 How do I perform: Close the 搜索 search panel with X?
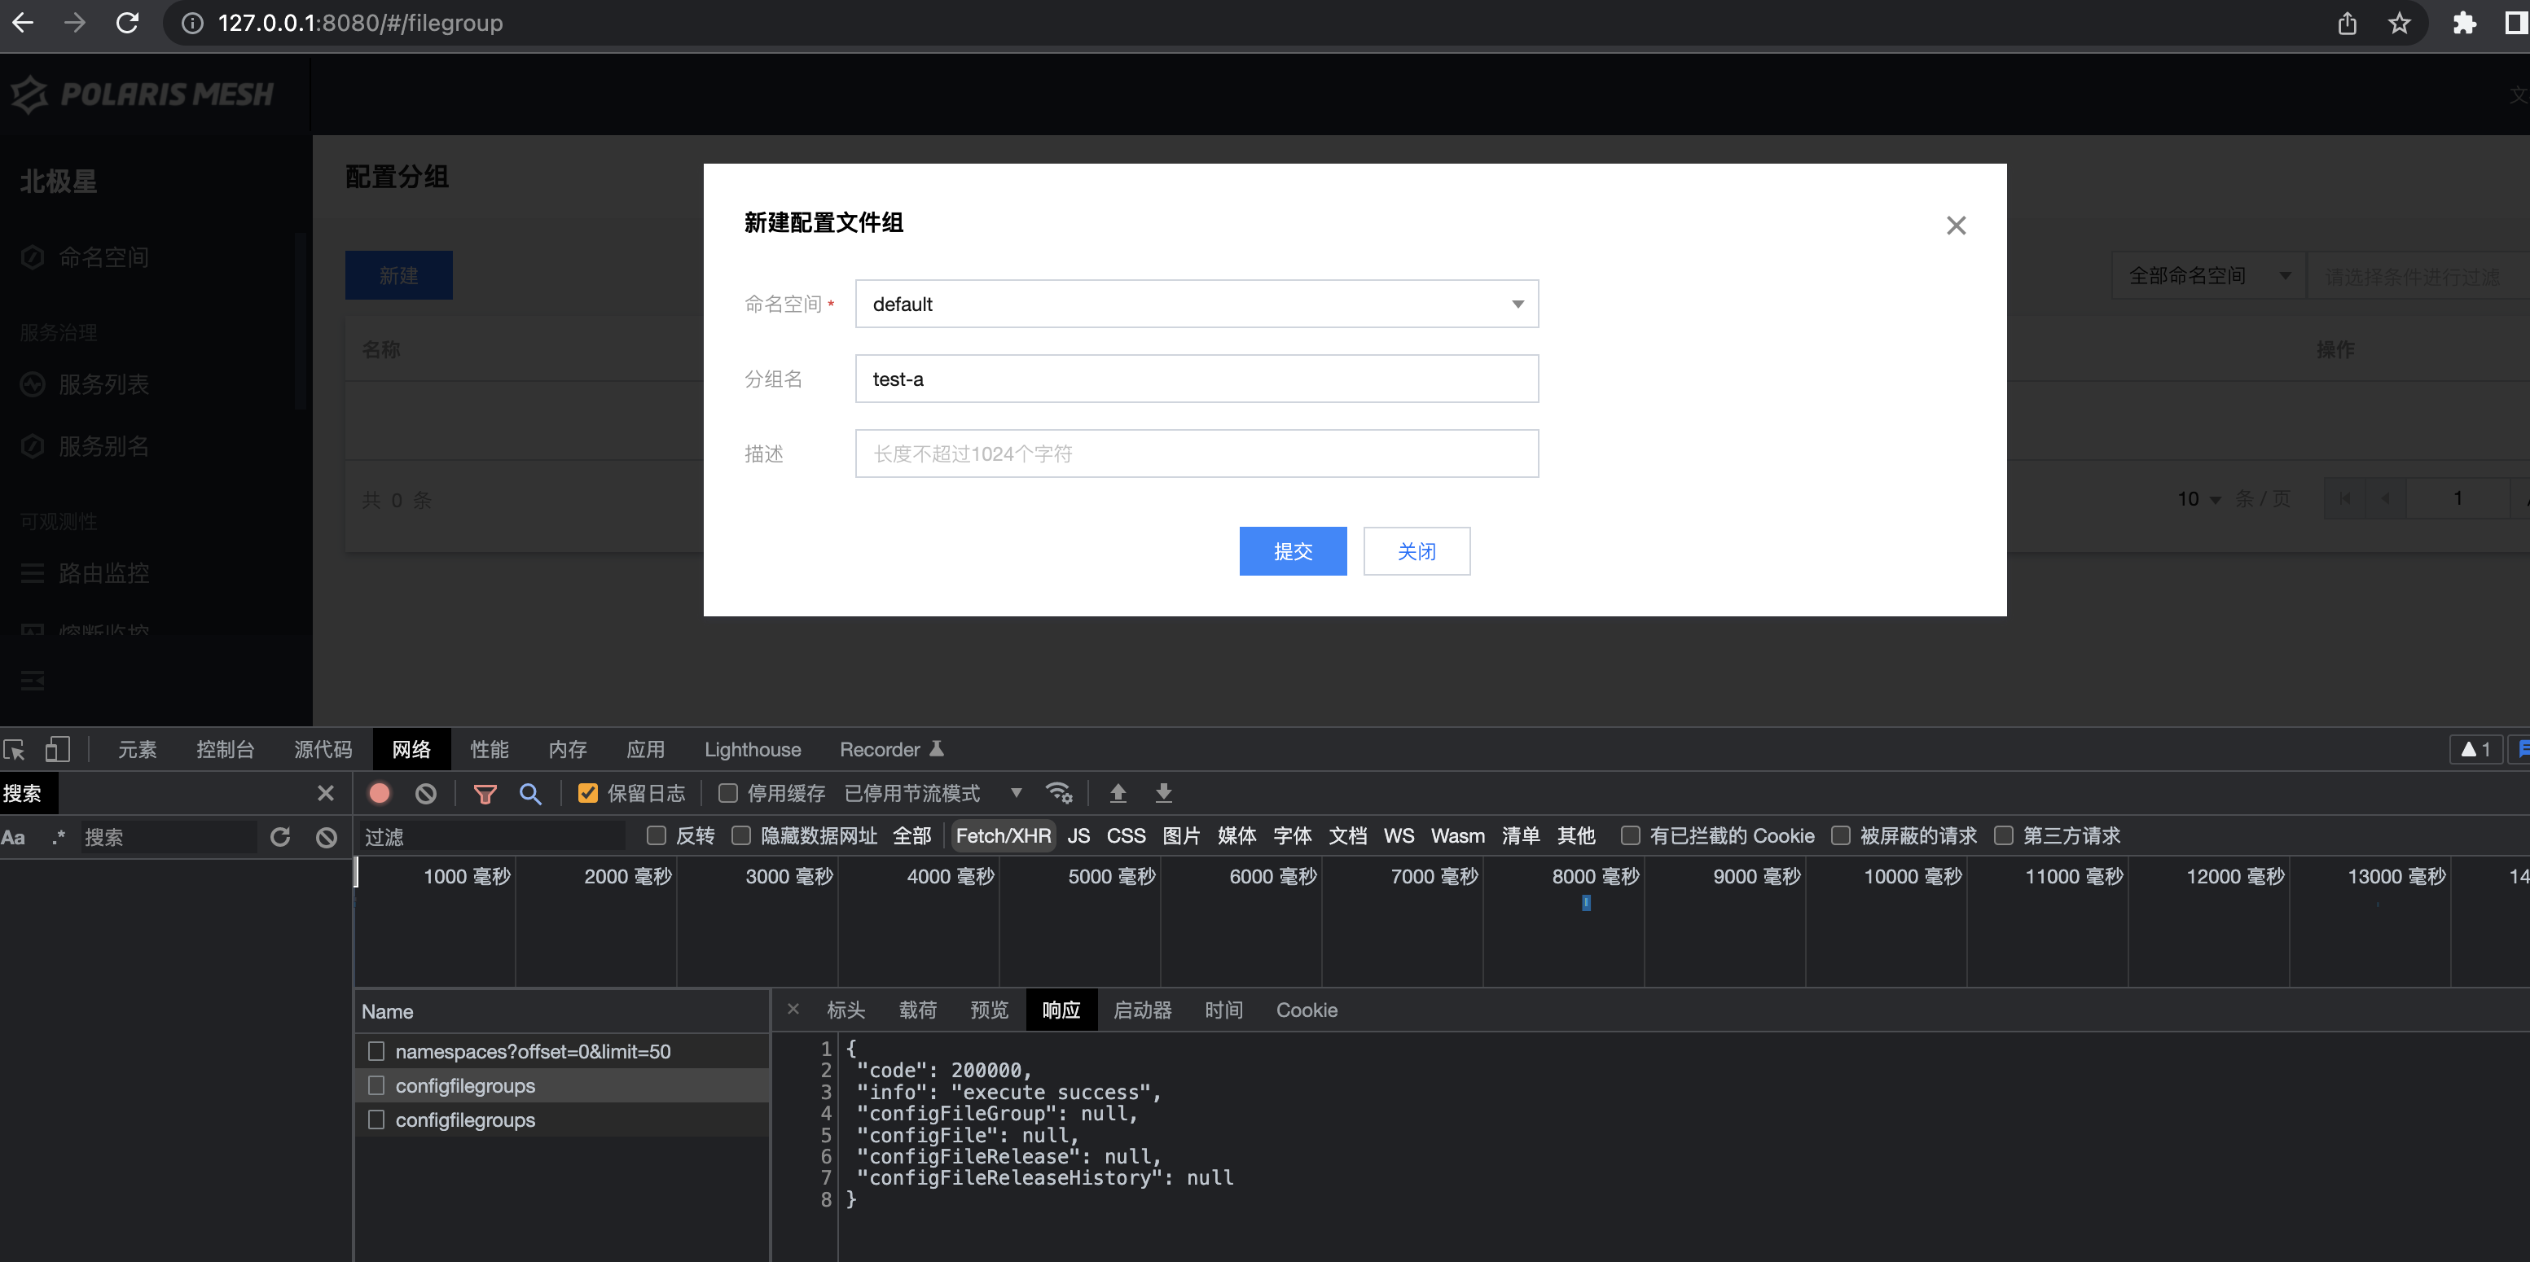coord(326,793)
